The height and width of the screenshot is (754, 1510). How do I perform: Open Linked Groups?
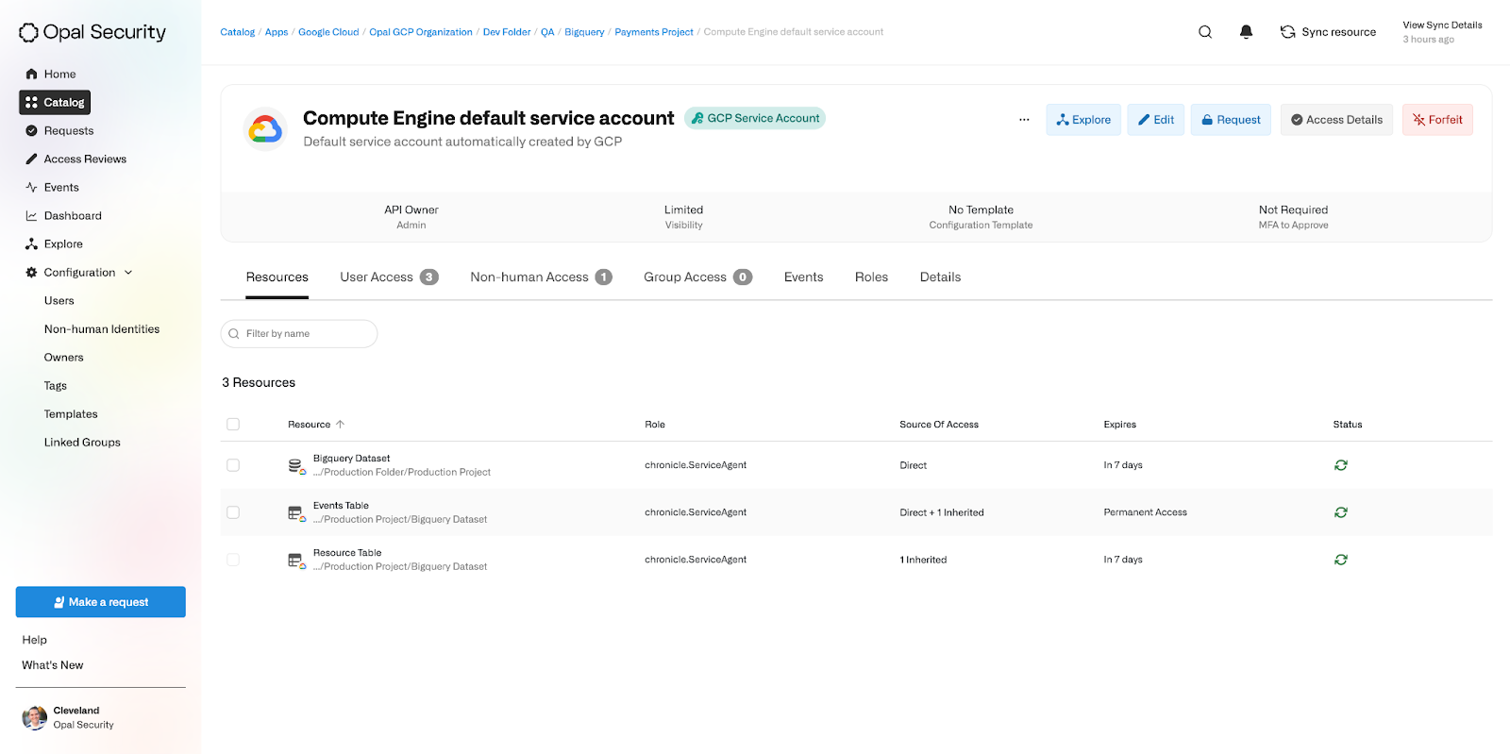coord(82,442)
